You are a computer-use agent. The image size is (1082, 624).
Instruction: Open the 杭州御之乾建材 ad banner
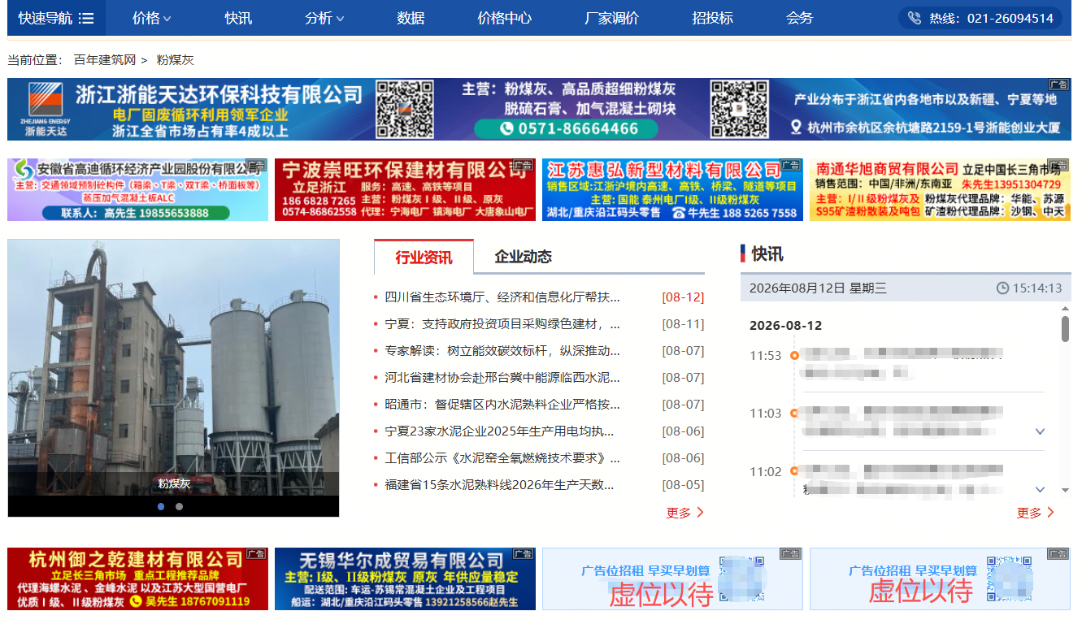click(x=137, y=579)
